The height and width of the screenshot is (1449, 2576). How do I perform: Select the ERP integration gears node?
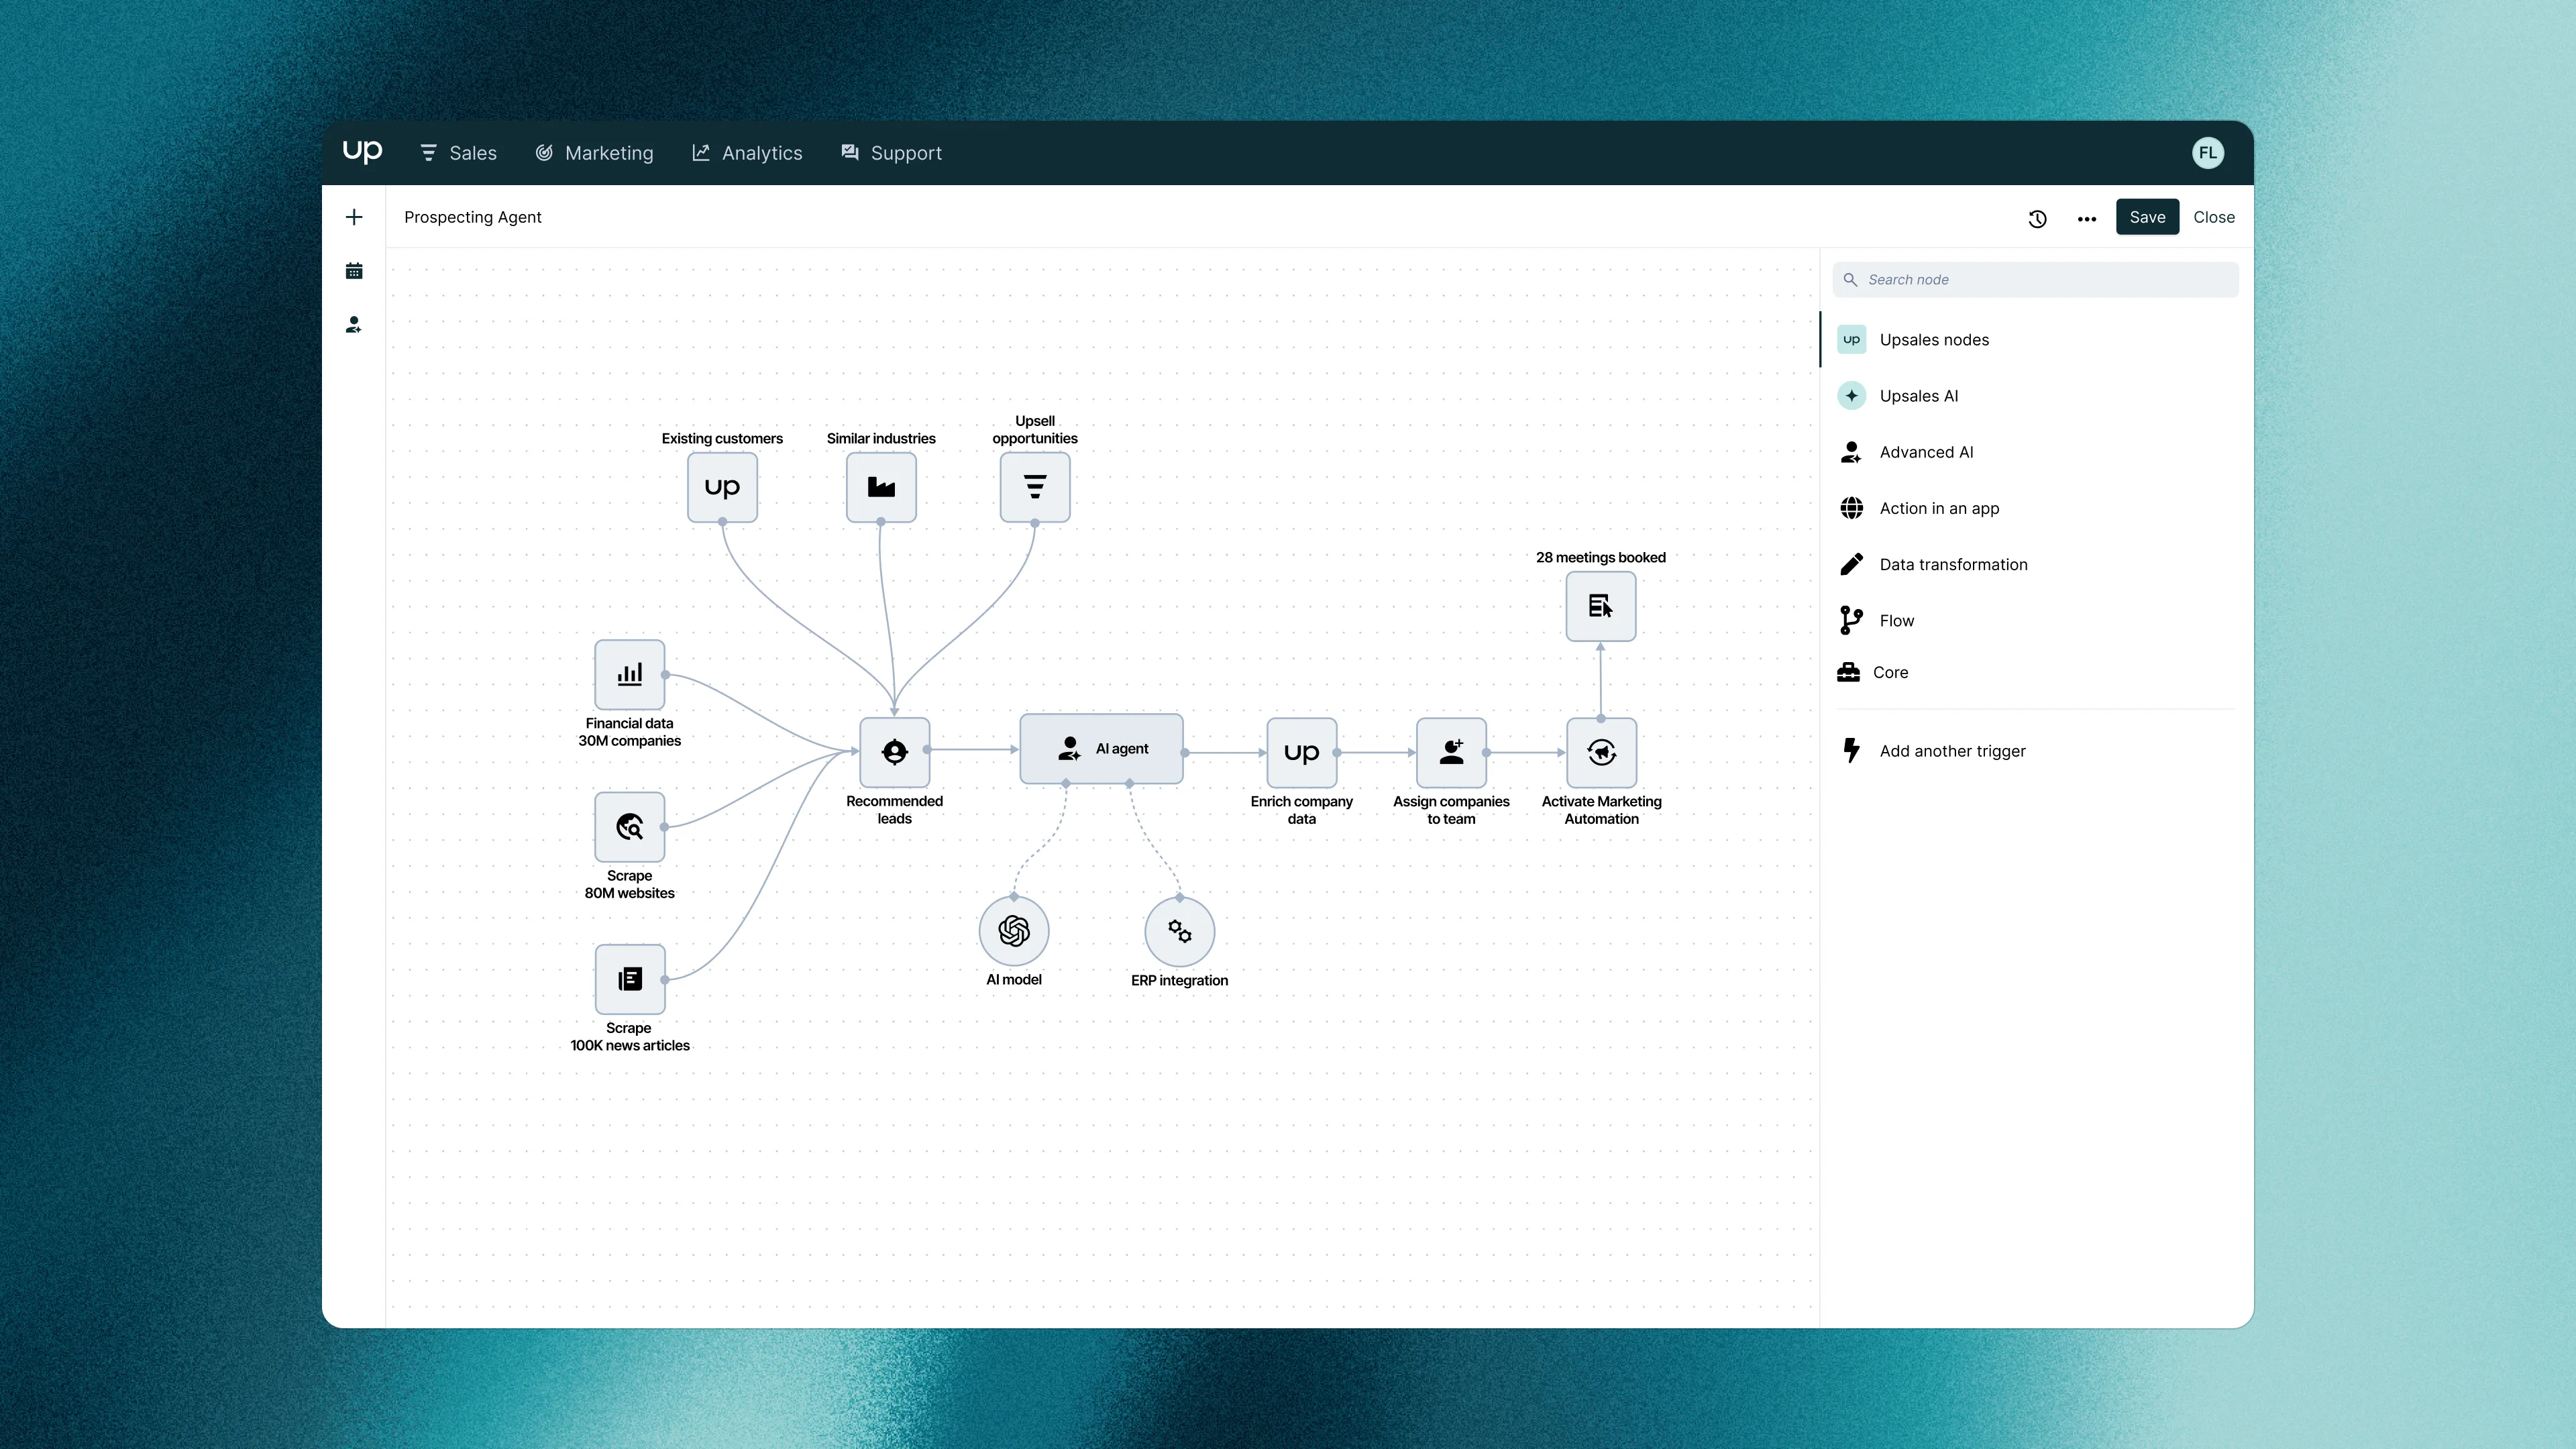tap(1180, 932)
